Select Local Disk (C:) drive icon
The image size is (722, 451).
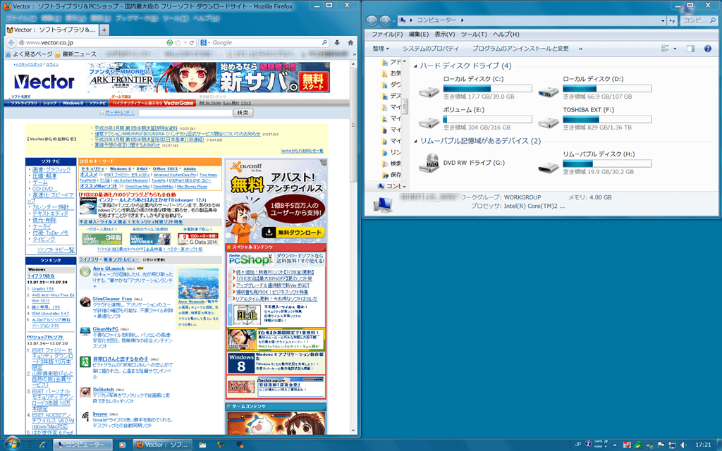(429, 91)
